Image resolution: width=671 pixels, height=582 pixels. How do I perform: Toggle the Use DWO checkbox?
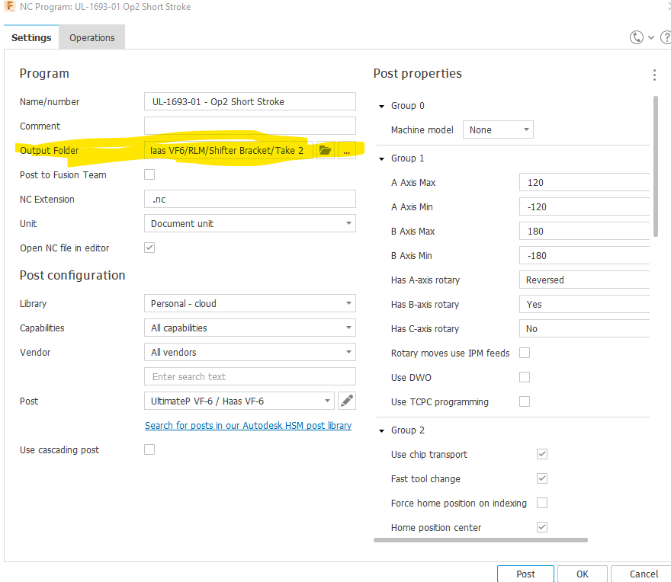click(525, 377)
